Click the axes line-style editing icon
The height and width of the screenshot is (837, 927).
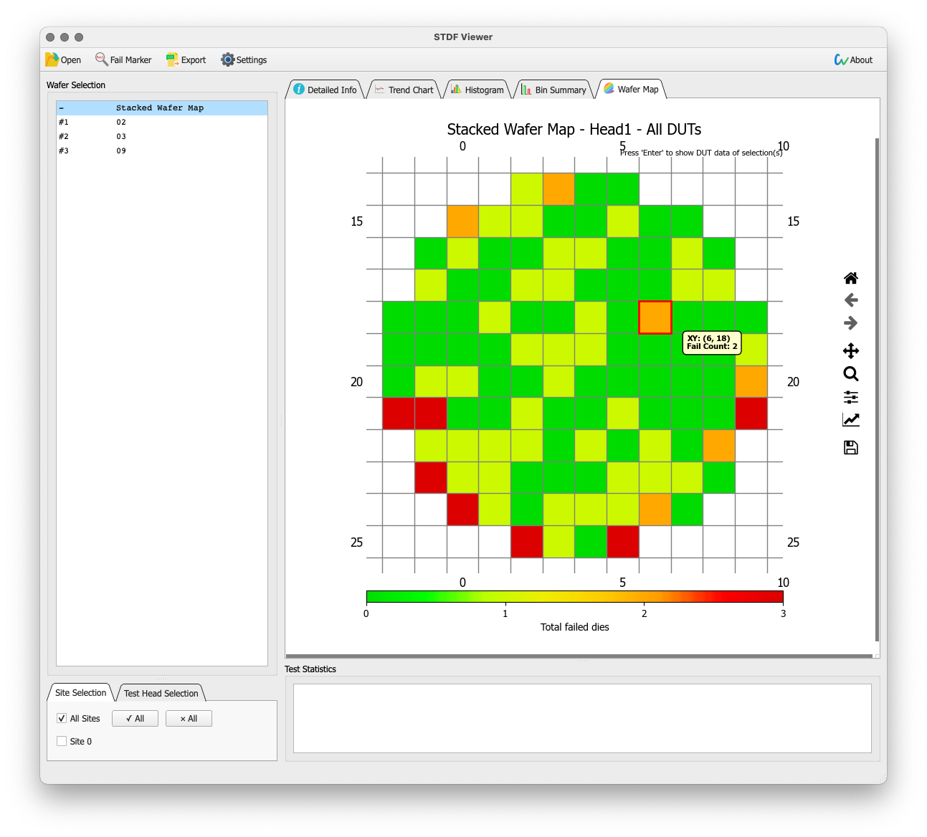[x=851, y=420]
